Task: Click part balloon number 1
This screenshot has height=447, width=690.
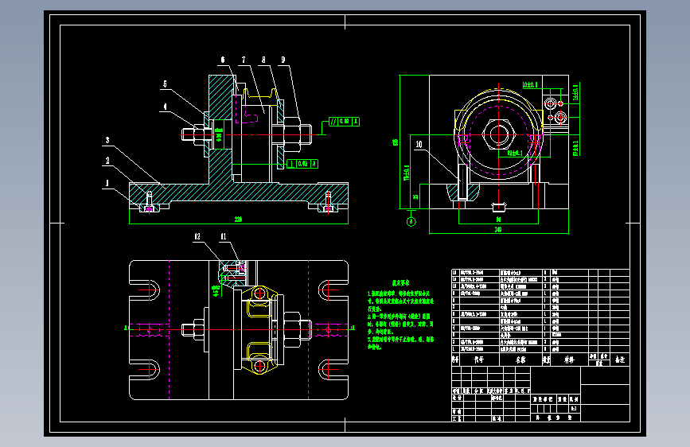Action: click(x=107, y=183)
